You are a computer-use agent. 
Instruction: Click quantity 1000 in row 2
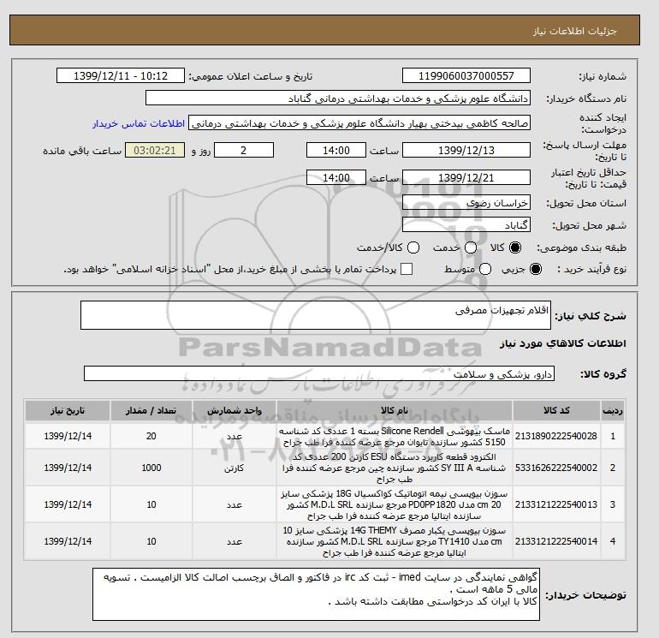151,468
